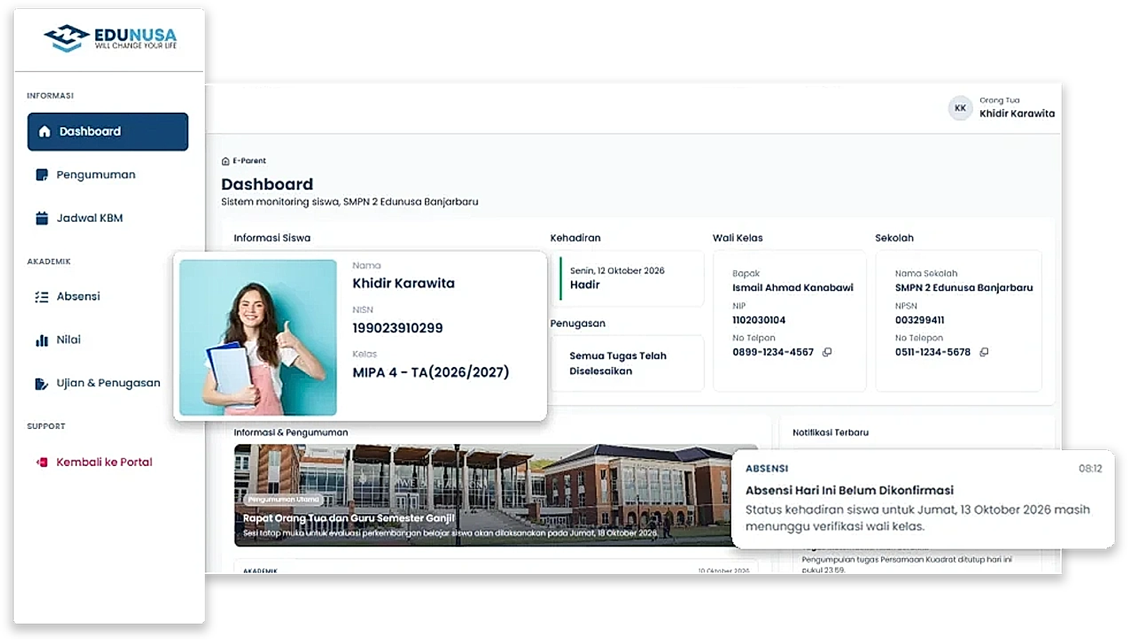Copy the Wali Kelas phone number

pyautogui.click(x=827, y=352)
